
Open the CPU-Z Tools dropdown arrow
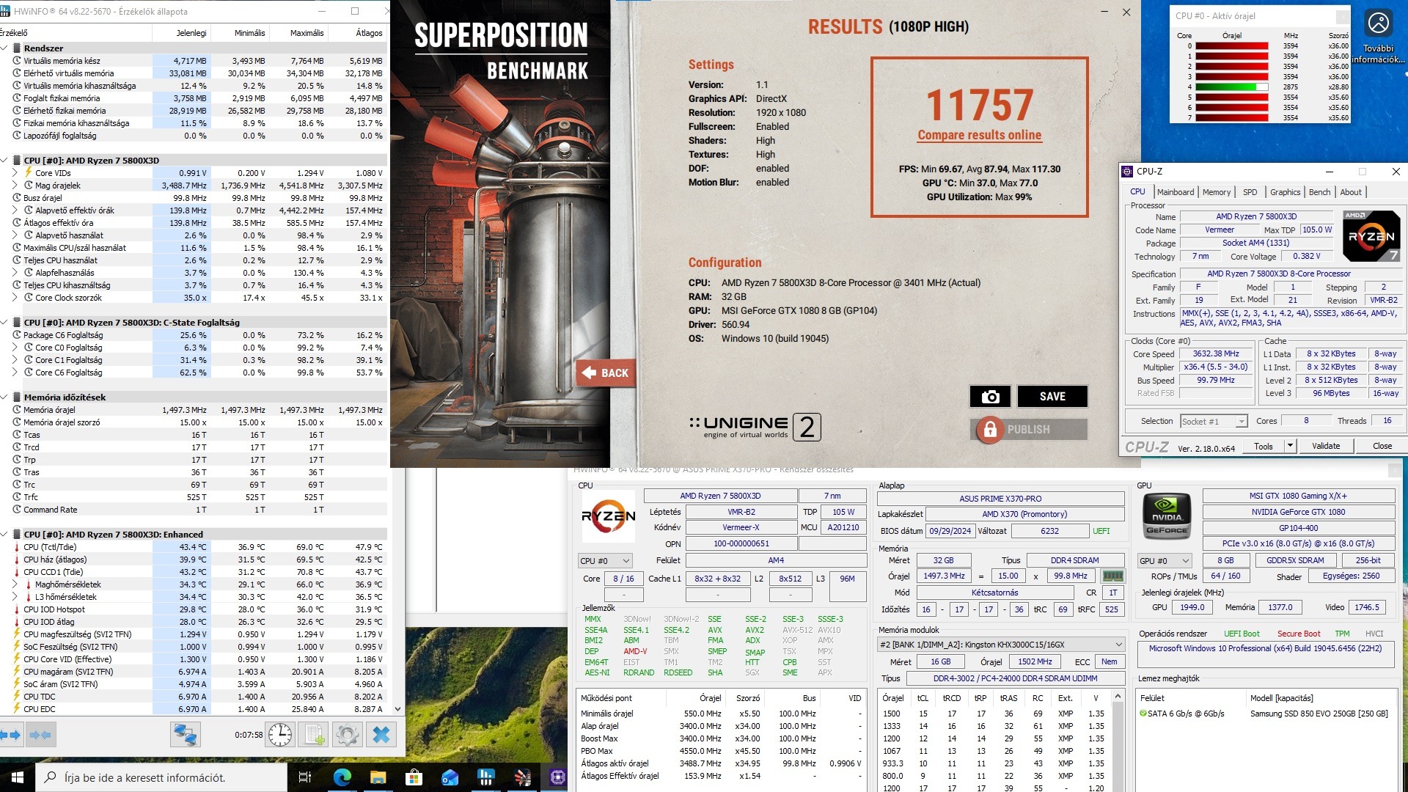click(1291, 446)
